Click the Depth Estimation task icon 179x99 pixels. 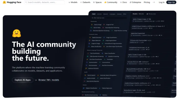pyautogui.click(x=90, y=38)
